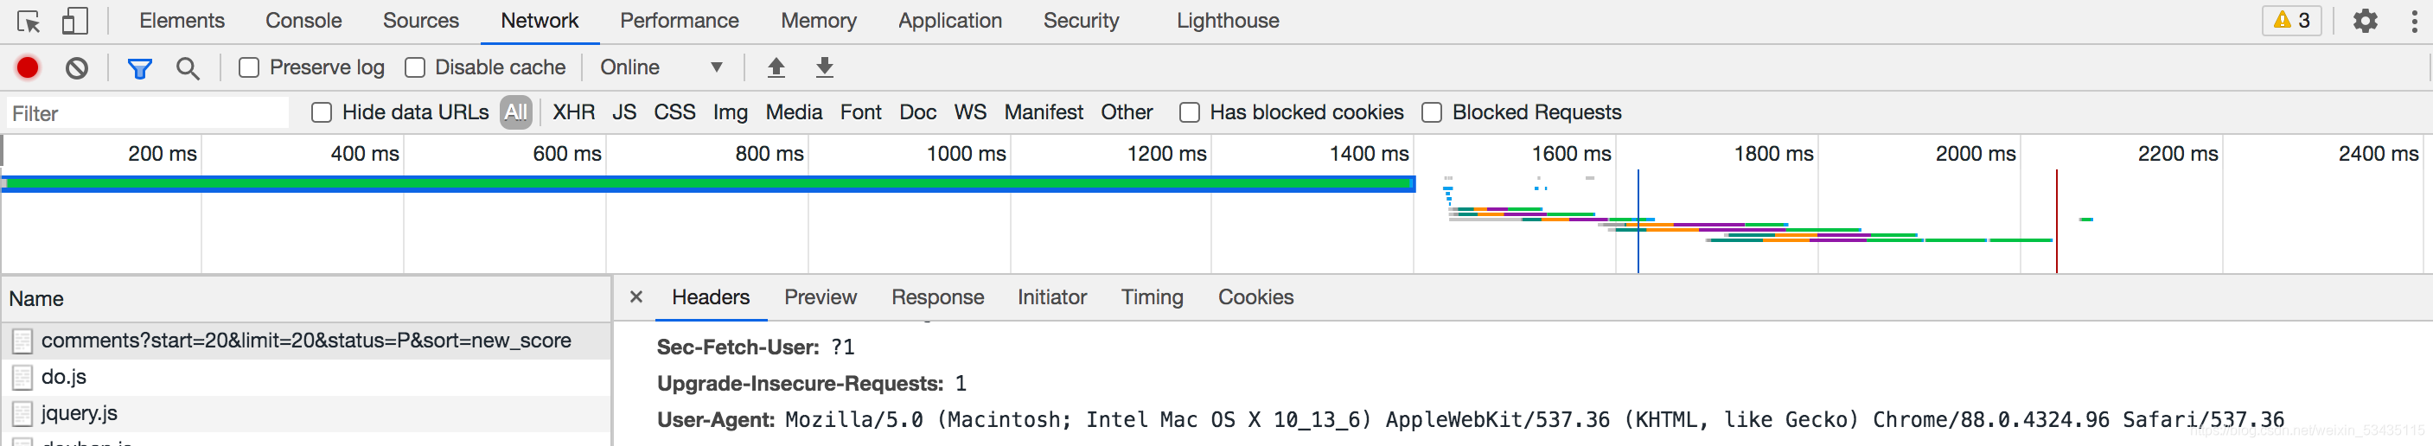Switch to the Elements panel tab

point(182,21)
